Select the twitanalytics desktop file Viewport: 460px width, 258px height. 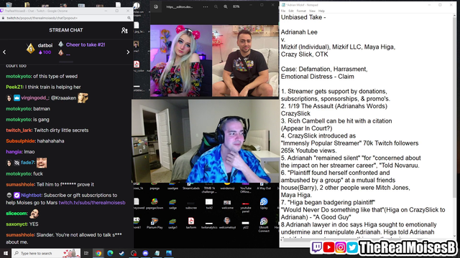209,224
